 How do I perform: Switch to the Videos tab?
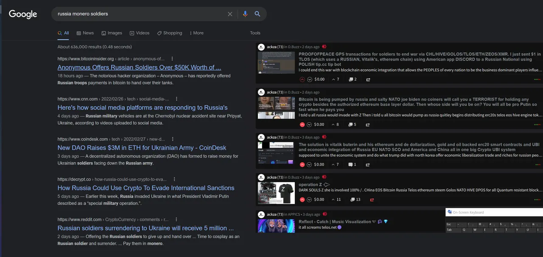click(x=140, y=33)
